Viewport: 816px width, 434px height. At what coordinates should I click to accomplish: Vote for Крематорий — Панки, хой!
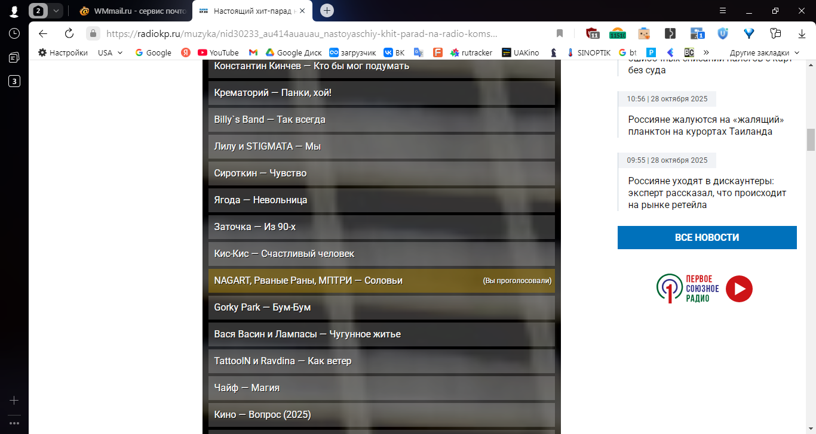coord(382,93)
